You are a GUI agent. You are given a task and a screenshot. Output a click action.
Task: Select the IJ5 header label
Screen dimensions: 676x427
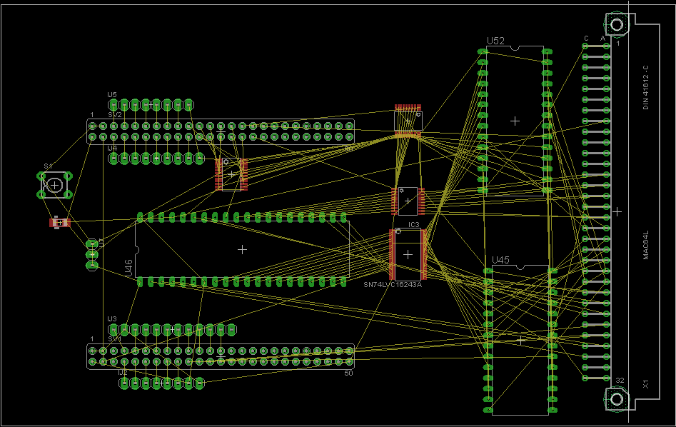pos(112,94)
